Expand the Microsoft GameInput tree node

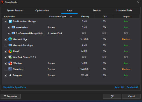click(3, 45)
